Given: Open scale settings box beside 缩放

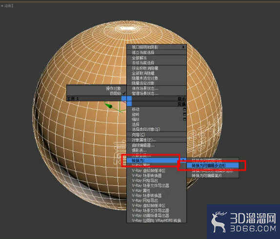Looking at the screenshot, I should 184,119.
